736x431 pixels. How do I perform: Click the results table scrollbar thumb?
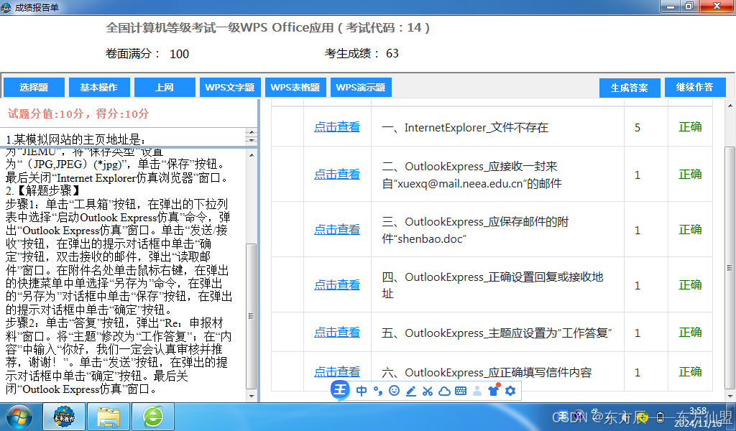tap(730, 267)
